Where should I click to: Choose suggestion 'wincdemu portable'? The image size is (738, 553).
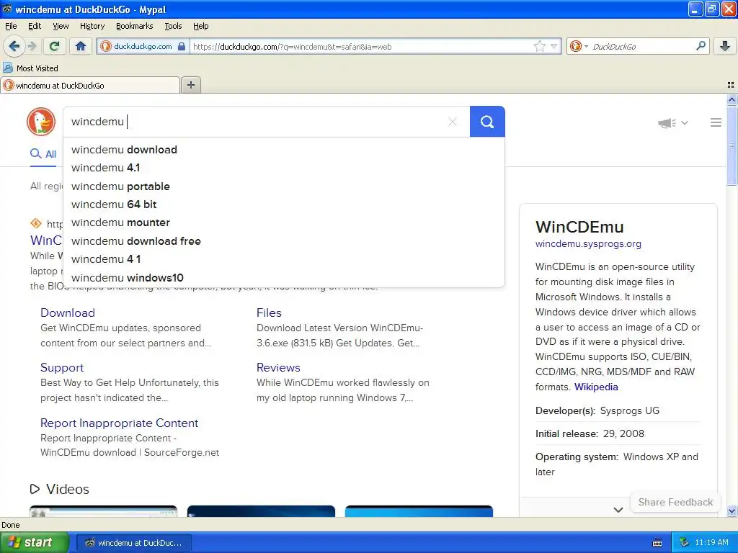click(x=284, y=186)
